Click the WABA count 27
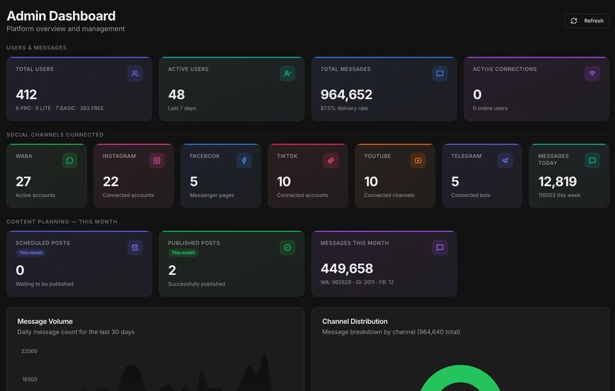The height and width of the screenshot is (391, 615). point(23,182)
